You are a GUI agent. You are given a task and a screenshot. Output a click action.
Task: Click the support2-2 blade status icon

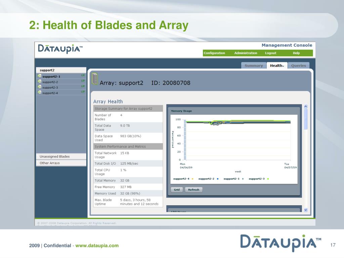coord(40,81)
